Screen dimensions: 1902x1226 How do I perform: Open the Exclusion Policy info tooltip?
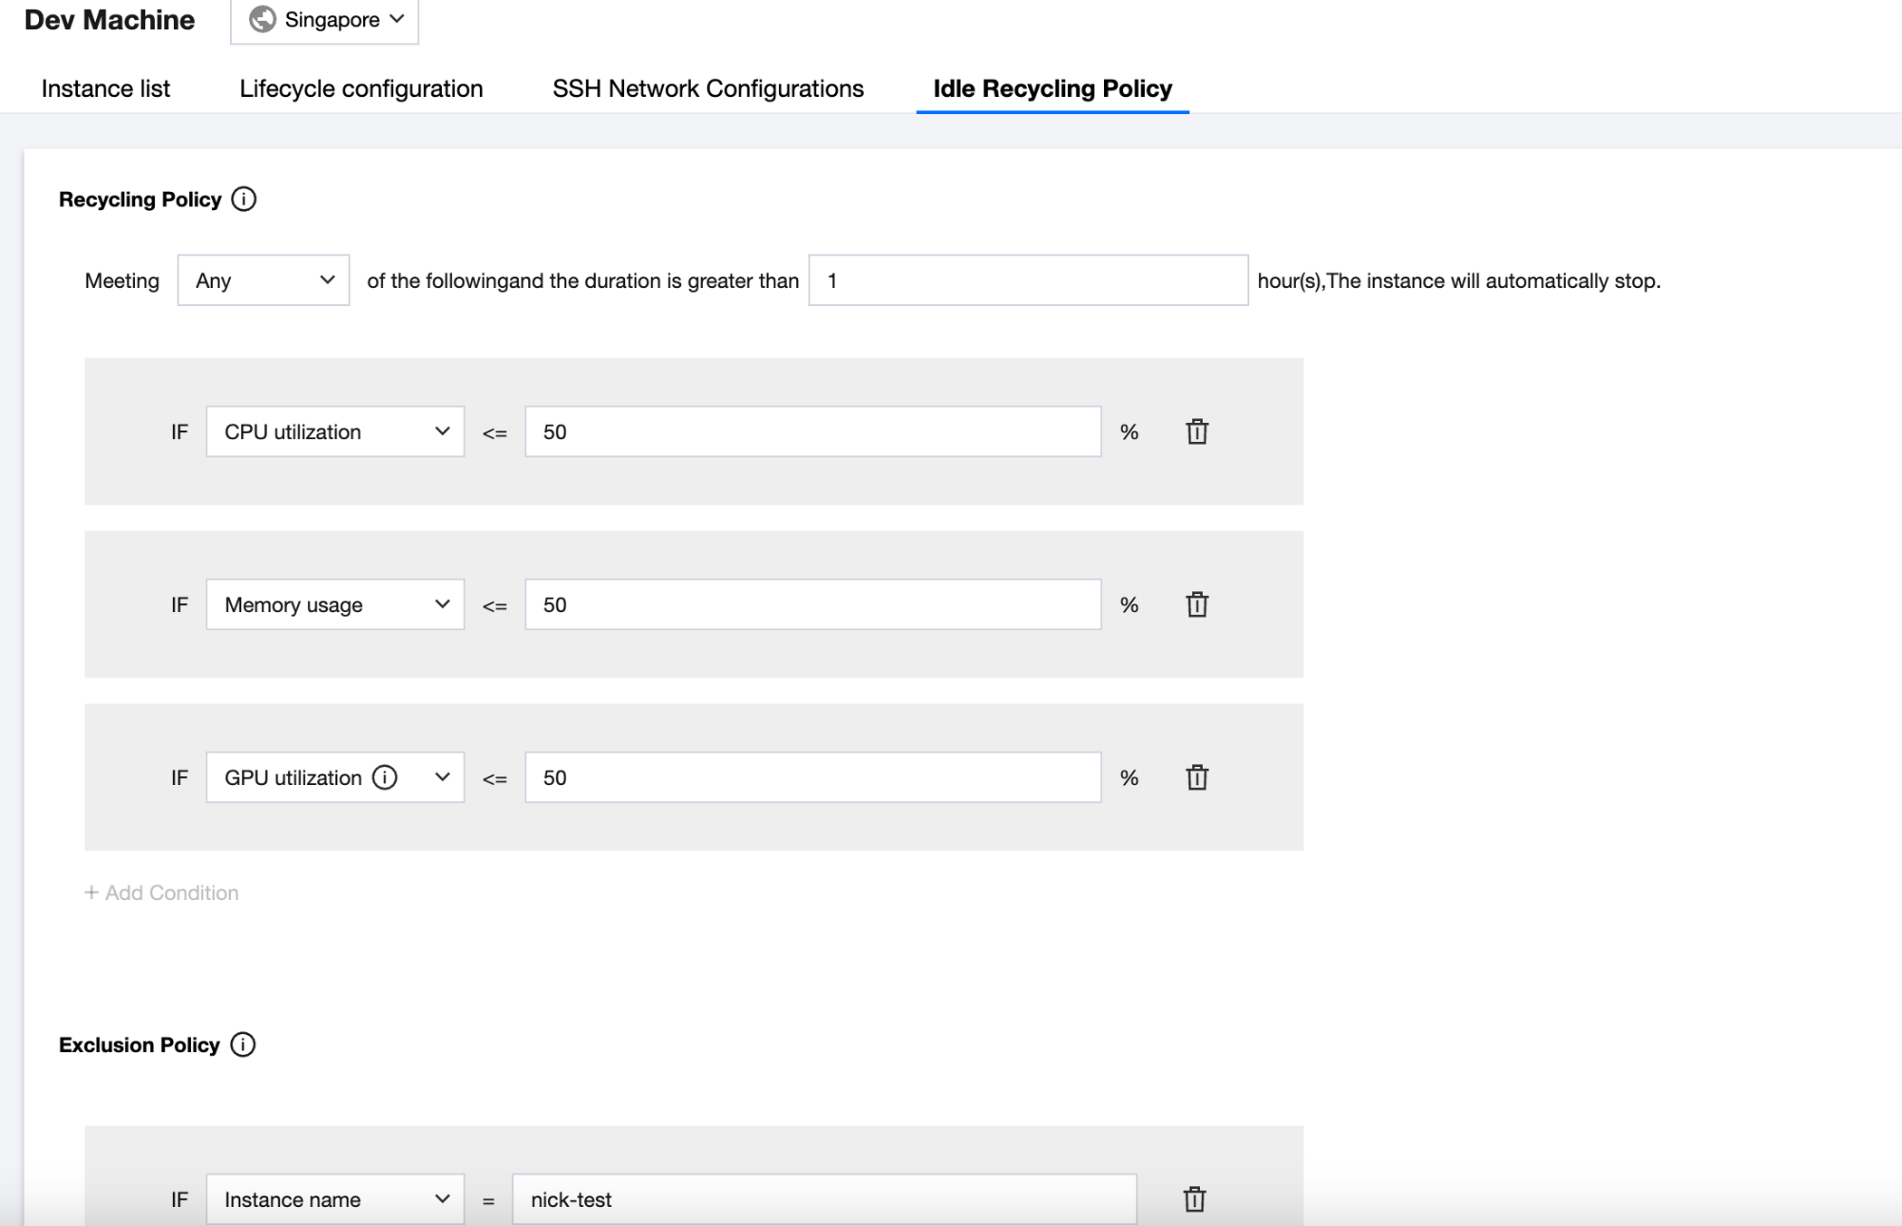click(x=243, y=1045)
